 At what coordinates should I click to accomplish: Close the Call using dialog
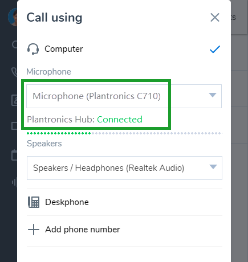(x=215, y=18)
